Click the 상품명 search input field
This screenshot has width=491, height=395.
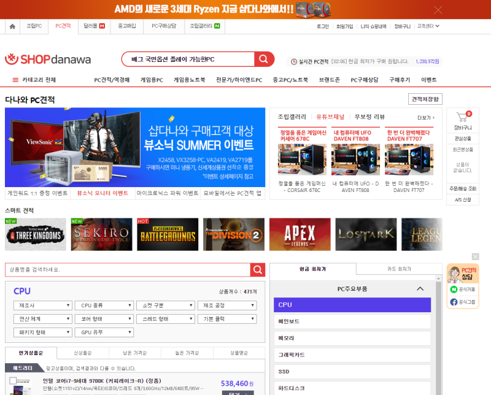click(128, 270)
